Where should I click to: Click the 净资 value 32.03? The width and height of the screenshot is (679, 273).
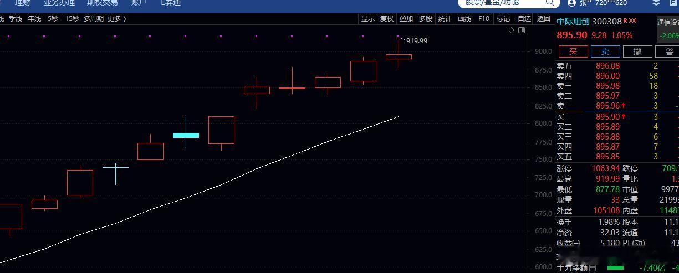(x=610, y=233)
